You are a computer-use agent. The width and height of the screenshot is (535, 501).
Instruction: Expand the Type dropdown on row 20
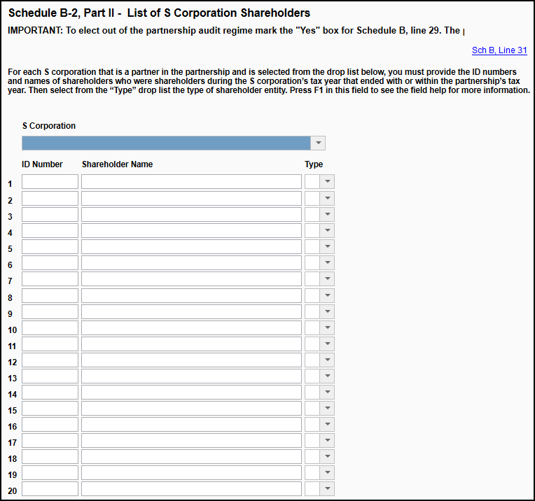pyautogui.click(x=327, y=489)
